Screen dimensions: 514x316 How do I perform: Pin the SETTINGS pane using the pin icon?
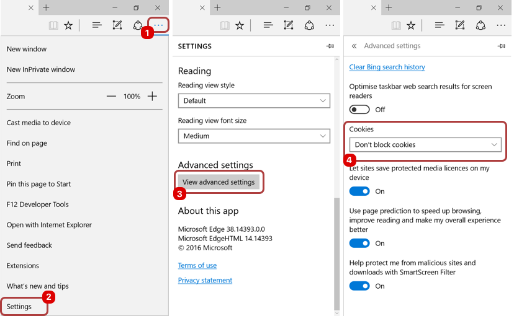[x=330, y=46]
